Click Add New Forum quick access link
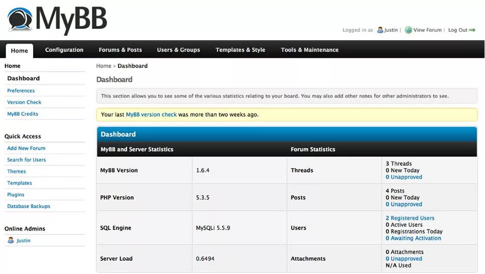 pos(26,148)
